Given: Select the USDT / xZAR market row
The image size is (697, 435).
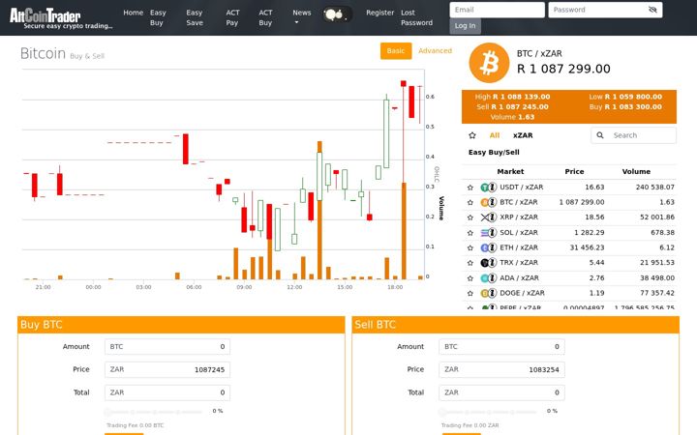Looking at the screenshot, I should 569,188.
